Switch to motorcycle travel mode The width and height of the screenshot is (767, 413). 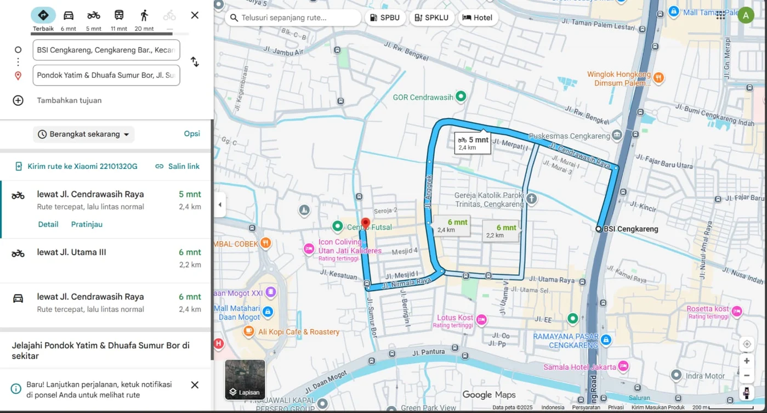pyautogui.click(x=94, y=19)
